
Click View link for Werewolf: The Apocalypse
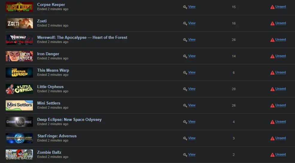coord(192,40)
